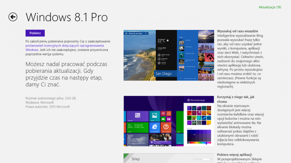Click the rainbow accent color slider strip

pos(199,143)
